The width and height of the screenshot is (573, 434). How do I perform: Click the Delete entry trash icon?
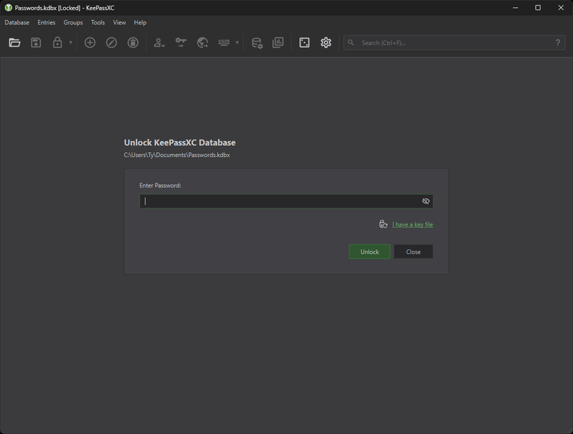coord(132,42)
